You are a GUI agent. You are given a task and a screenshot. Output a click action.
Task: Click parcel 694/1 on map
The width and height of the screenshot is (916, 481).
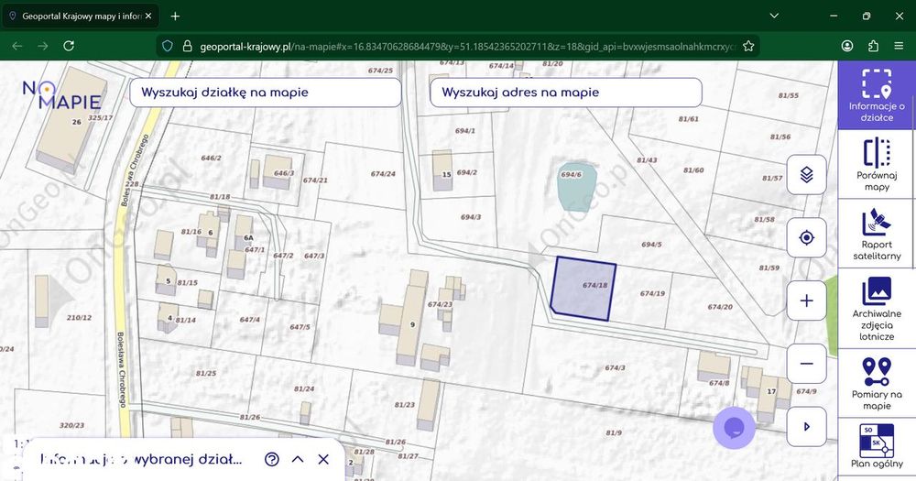coord(465,131)
